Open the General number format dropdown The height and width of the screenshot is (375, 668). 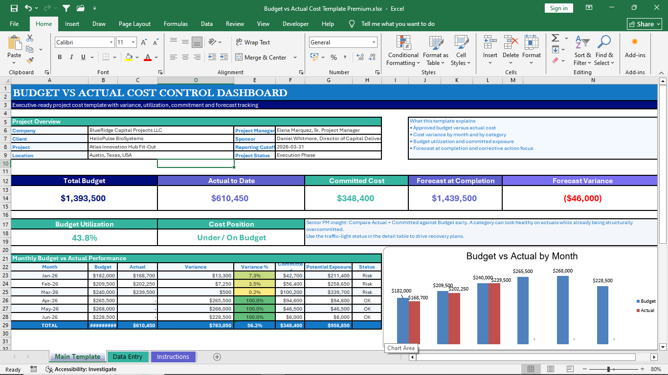pos(374,42)
